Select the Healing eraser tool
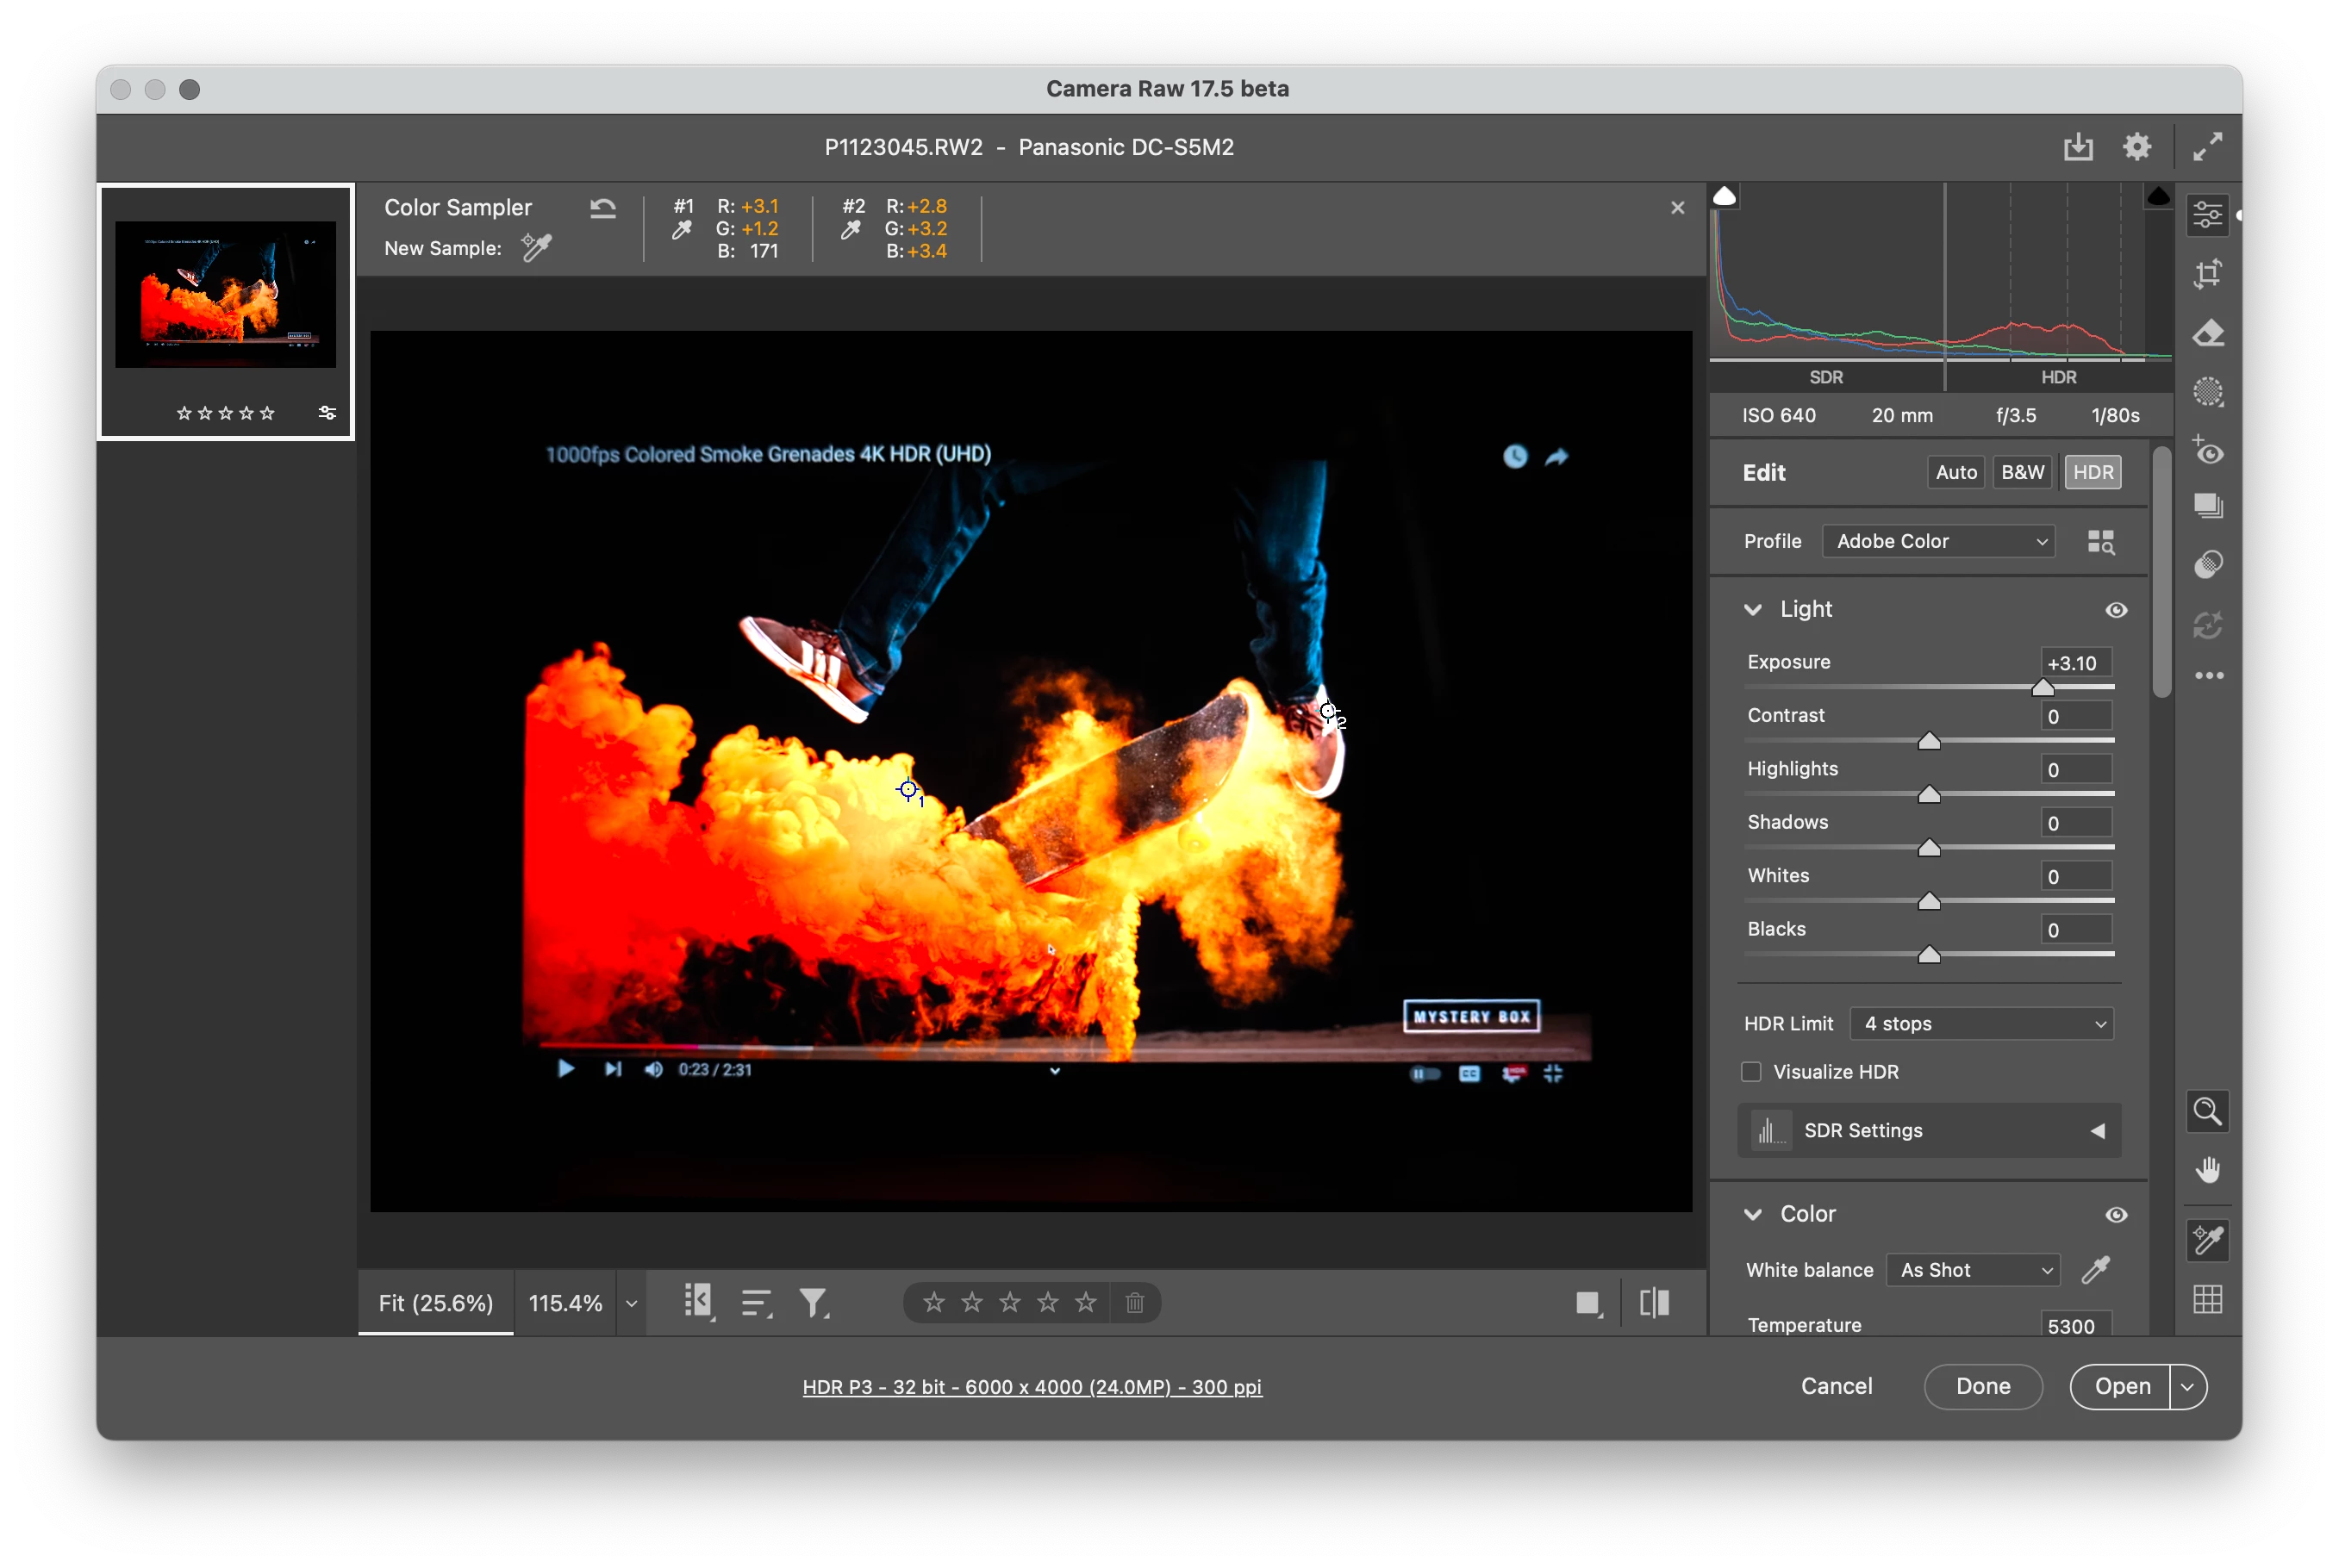Image resolution: width=2339 pixels, height=1568 pixels. click(2207, 333)
